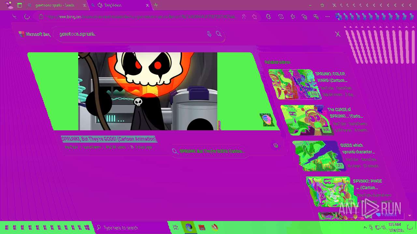Open Task View on taskbar
This screenshot has height=234, width=417.
(175, 227)
